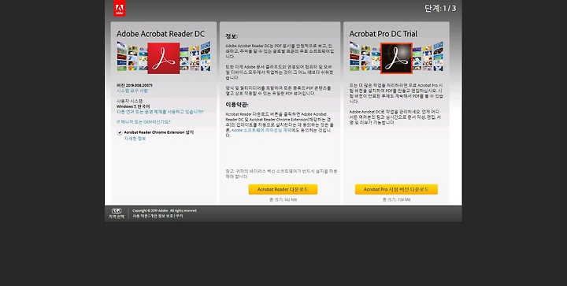Click Copyright © 2019 Adobe footer text
Image resolution: width=567 pixels, height=286 pixels.
pos(165,210)
